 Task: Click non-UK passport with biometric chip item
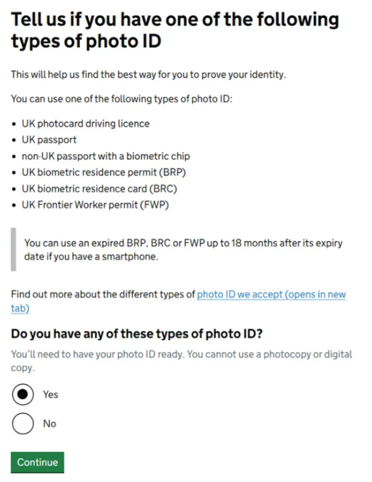pos(105,156)
